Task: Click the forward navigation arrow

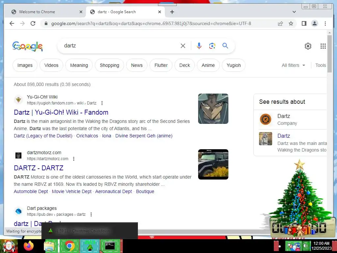Action: 22,23
